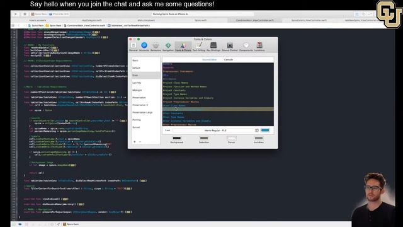The width and height of the screenshot is (403, 227).
Task: Select Other Class Names syntax row
Action: pyautogui.click(x=218, y=105)
